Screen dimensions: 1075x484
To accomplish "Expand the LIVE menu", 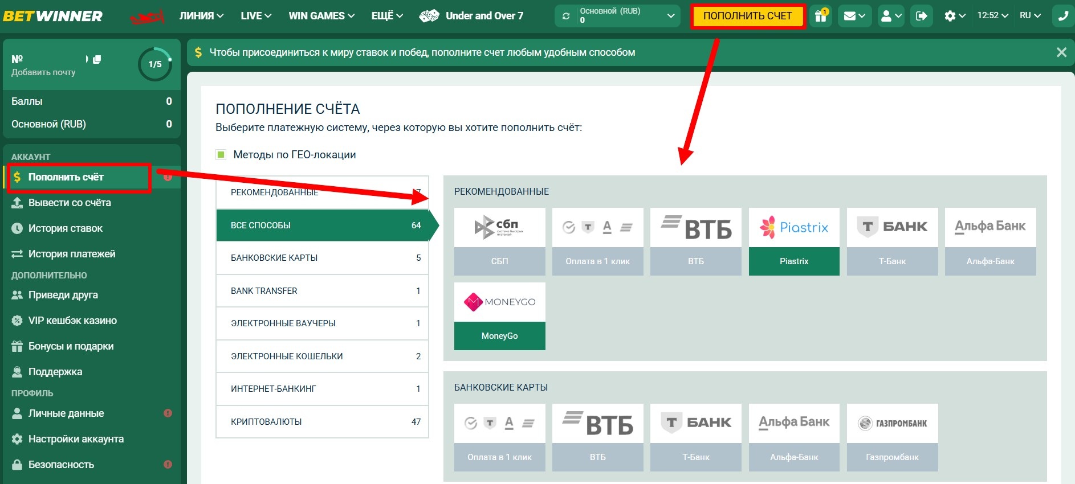I will [x=256, y=16].
